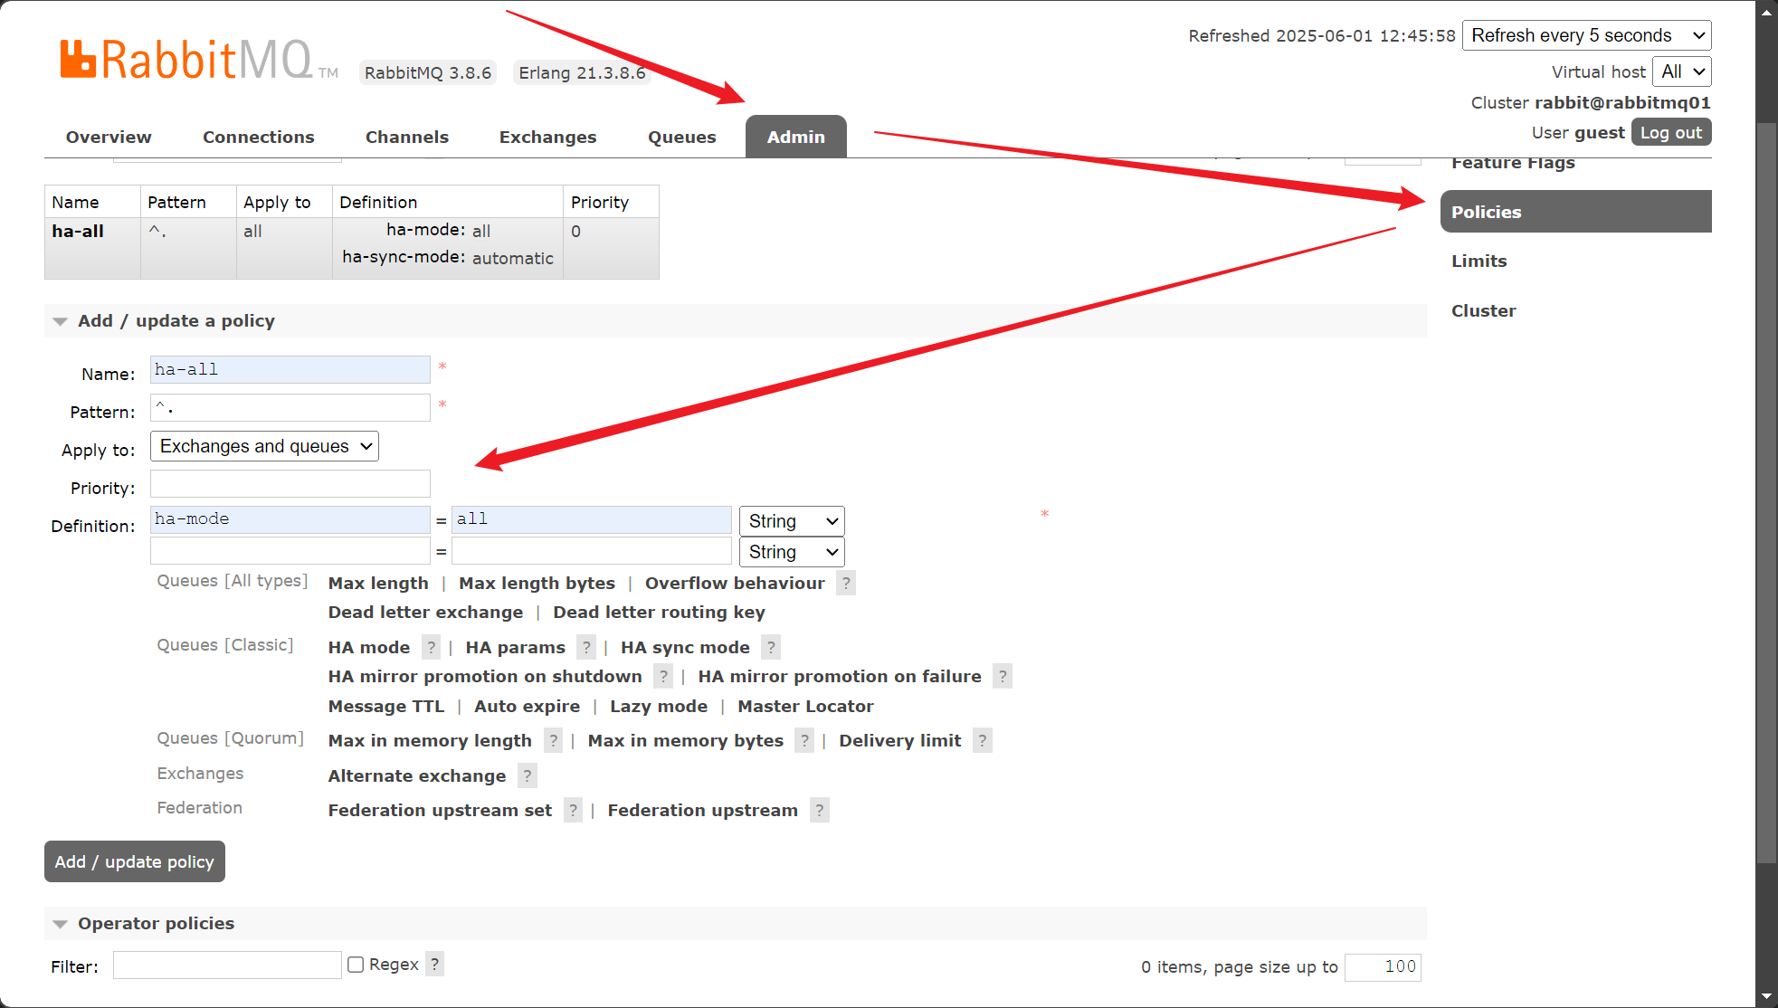1778x1008 pixels.
Task: Open the Virtual host dropdown
Action: (x=1681, y=71)
